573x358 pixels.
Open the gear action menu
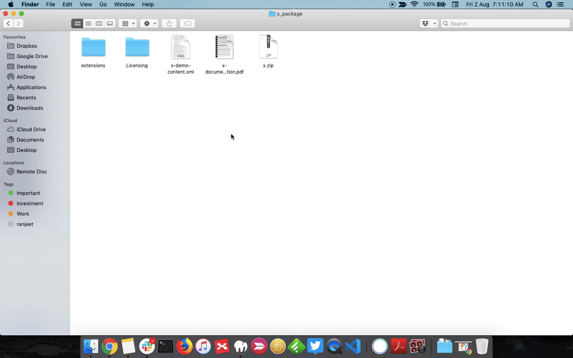click(x=149, y=23)
